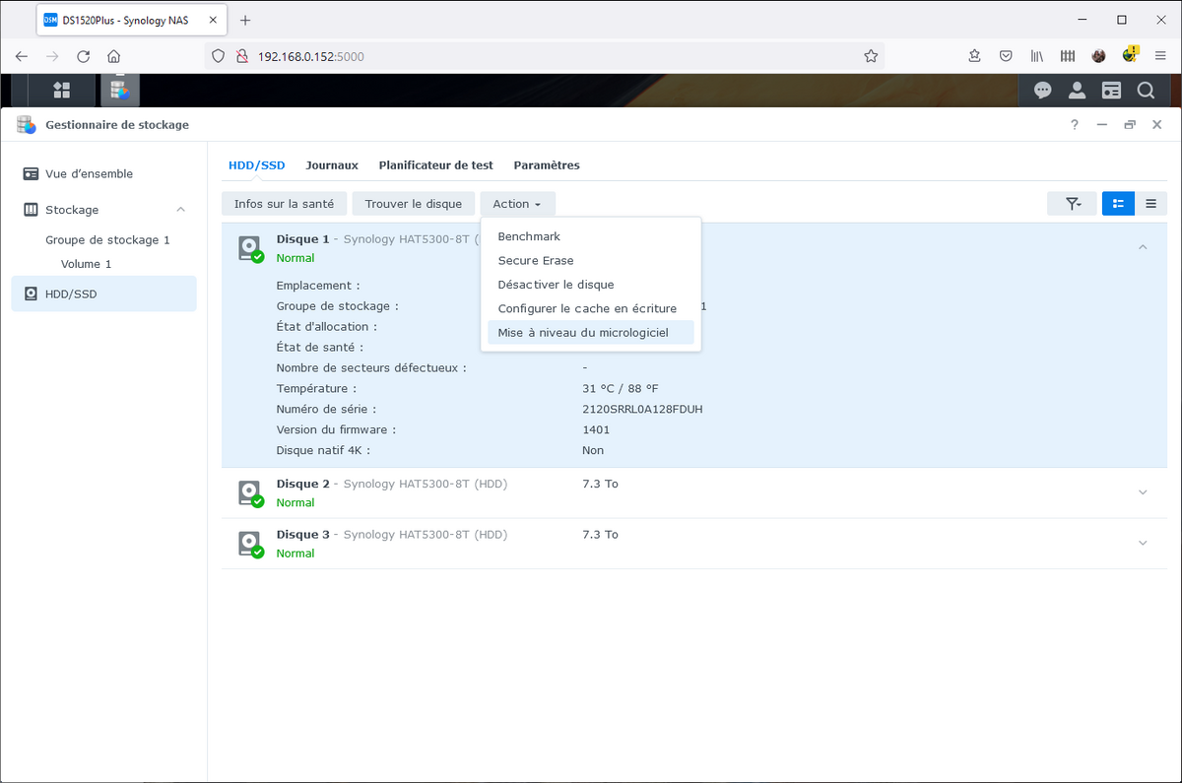1182x783 pixels.
Task: Click Infos sur la santé button
Action: 284,204
